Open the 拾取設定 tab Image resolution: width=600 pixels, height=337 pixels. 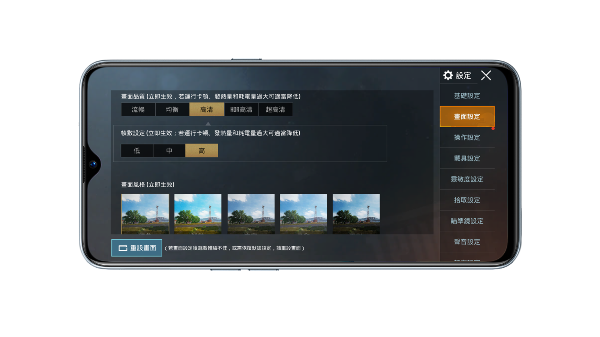point(467,200)
